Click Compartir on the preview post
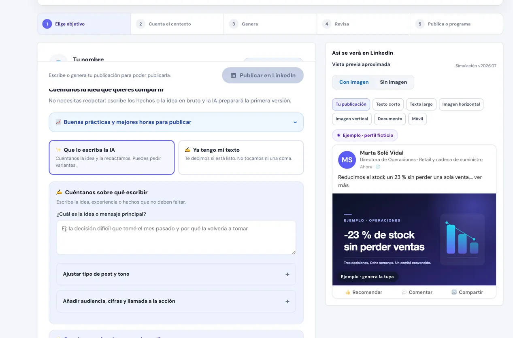513x338 pixels. (x=467, y=292)
